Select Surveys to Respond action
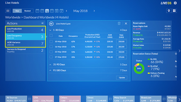Screen dimensions: 181x102 tap(25, 50)
